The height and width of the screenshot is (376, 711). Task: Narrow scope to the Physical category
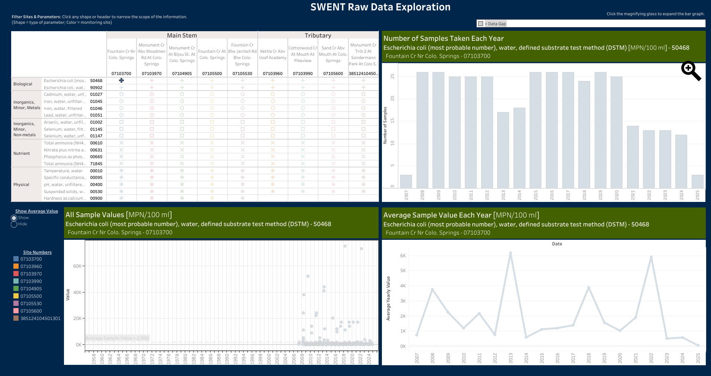(21, 184)
